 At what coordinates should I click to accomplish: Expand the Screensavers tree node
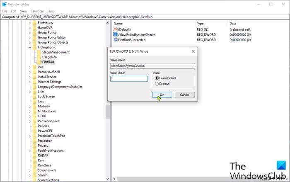[x=30, y=170]
